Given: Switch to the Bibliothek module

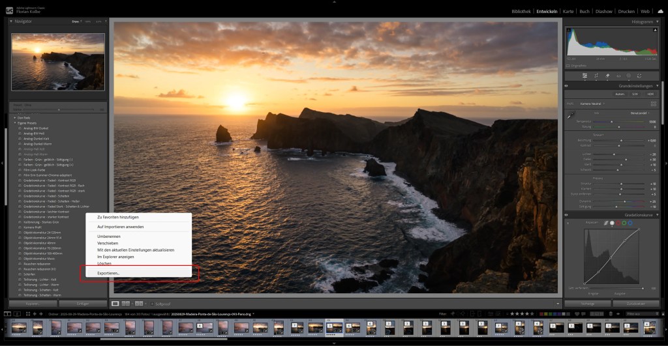Looking at the screenshot, I should [521, 11].
